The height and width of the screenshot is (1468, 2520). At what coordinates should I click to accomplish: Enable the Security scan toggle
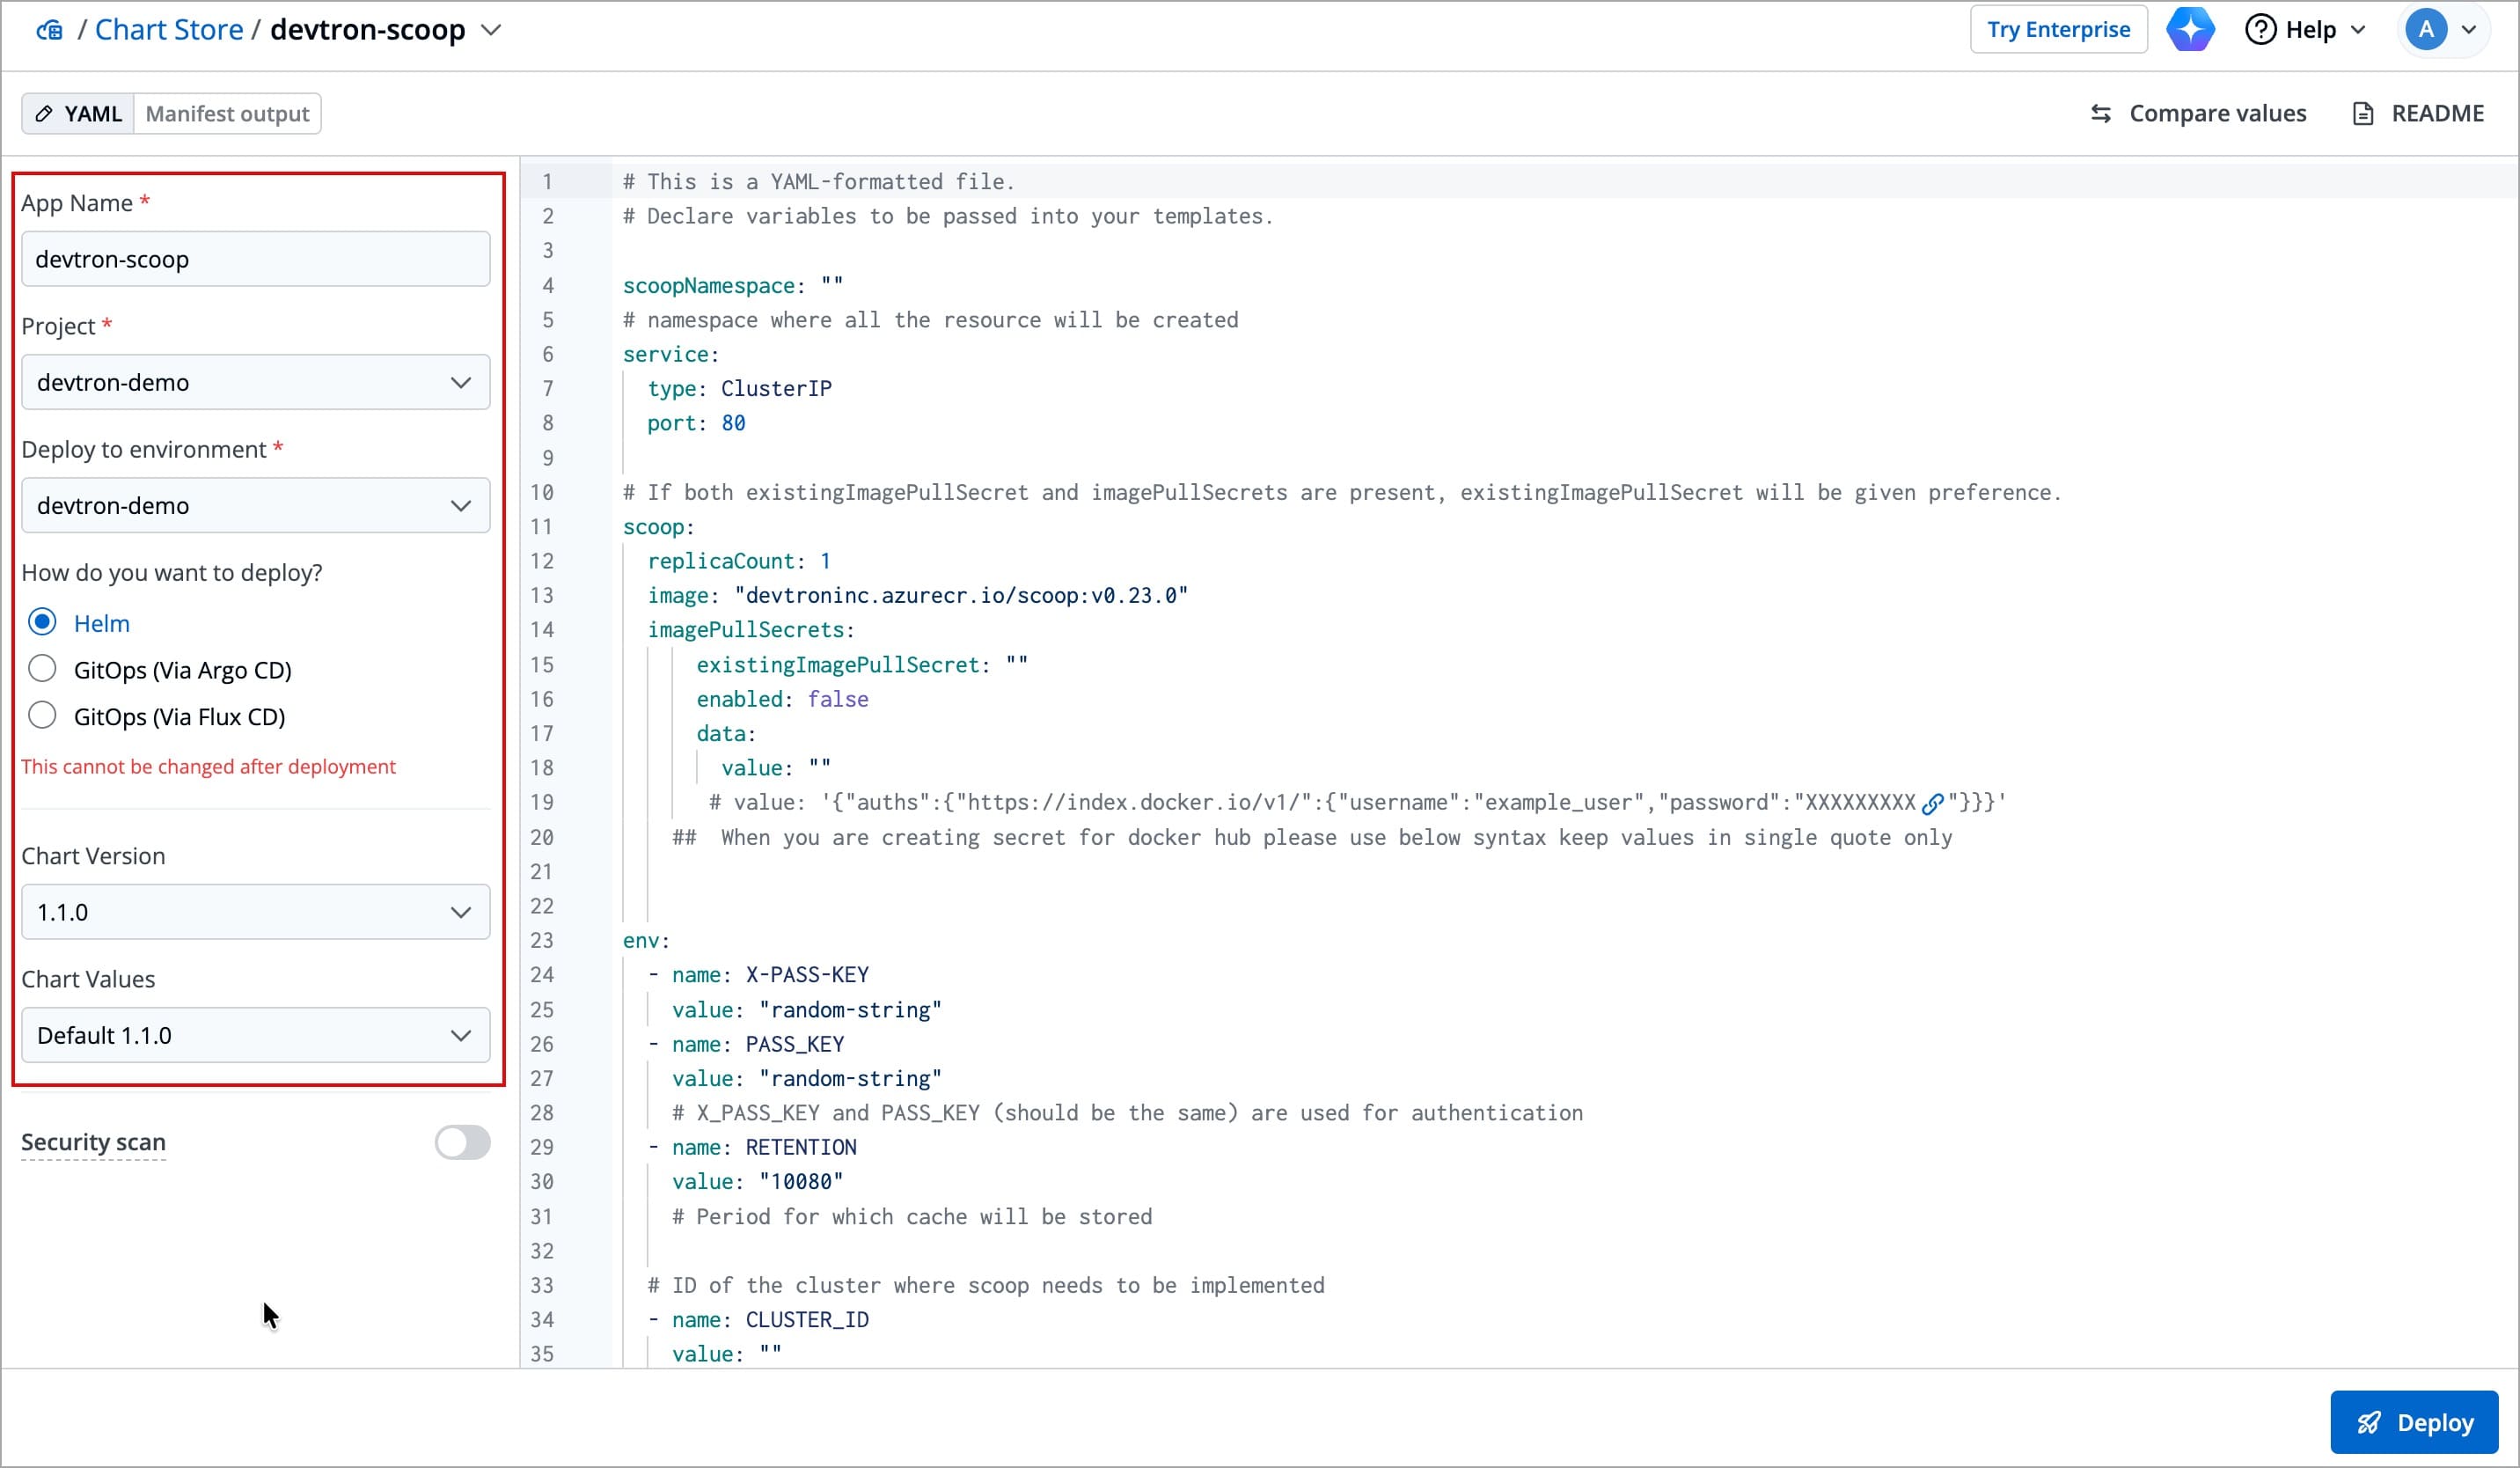click(462, 1142)
